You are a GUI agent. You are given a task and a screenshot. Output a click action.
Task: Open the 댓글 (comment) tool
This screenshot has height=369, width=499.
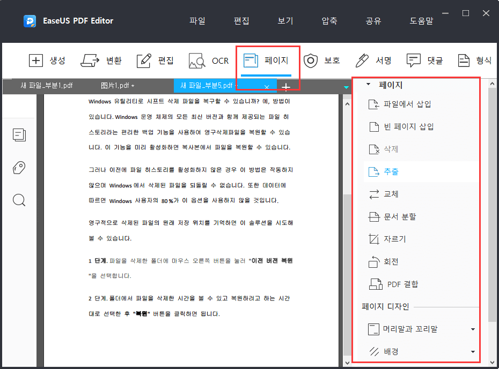pyautogui.click(x=424, y=61)
